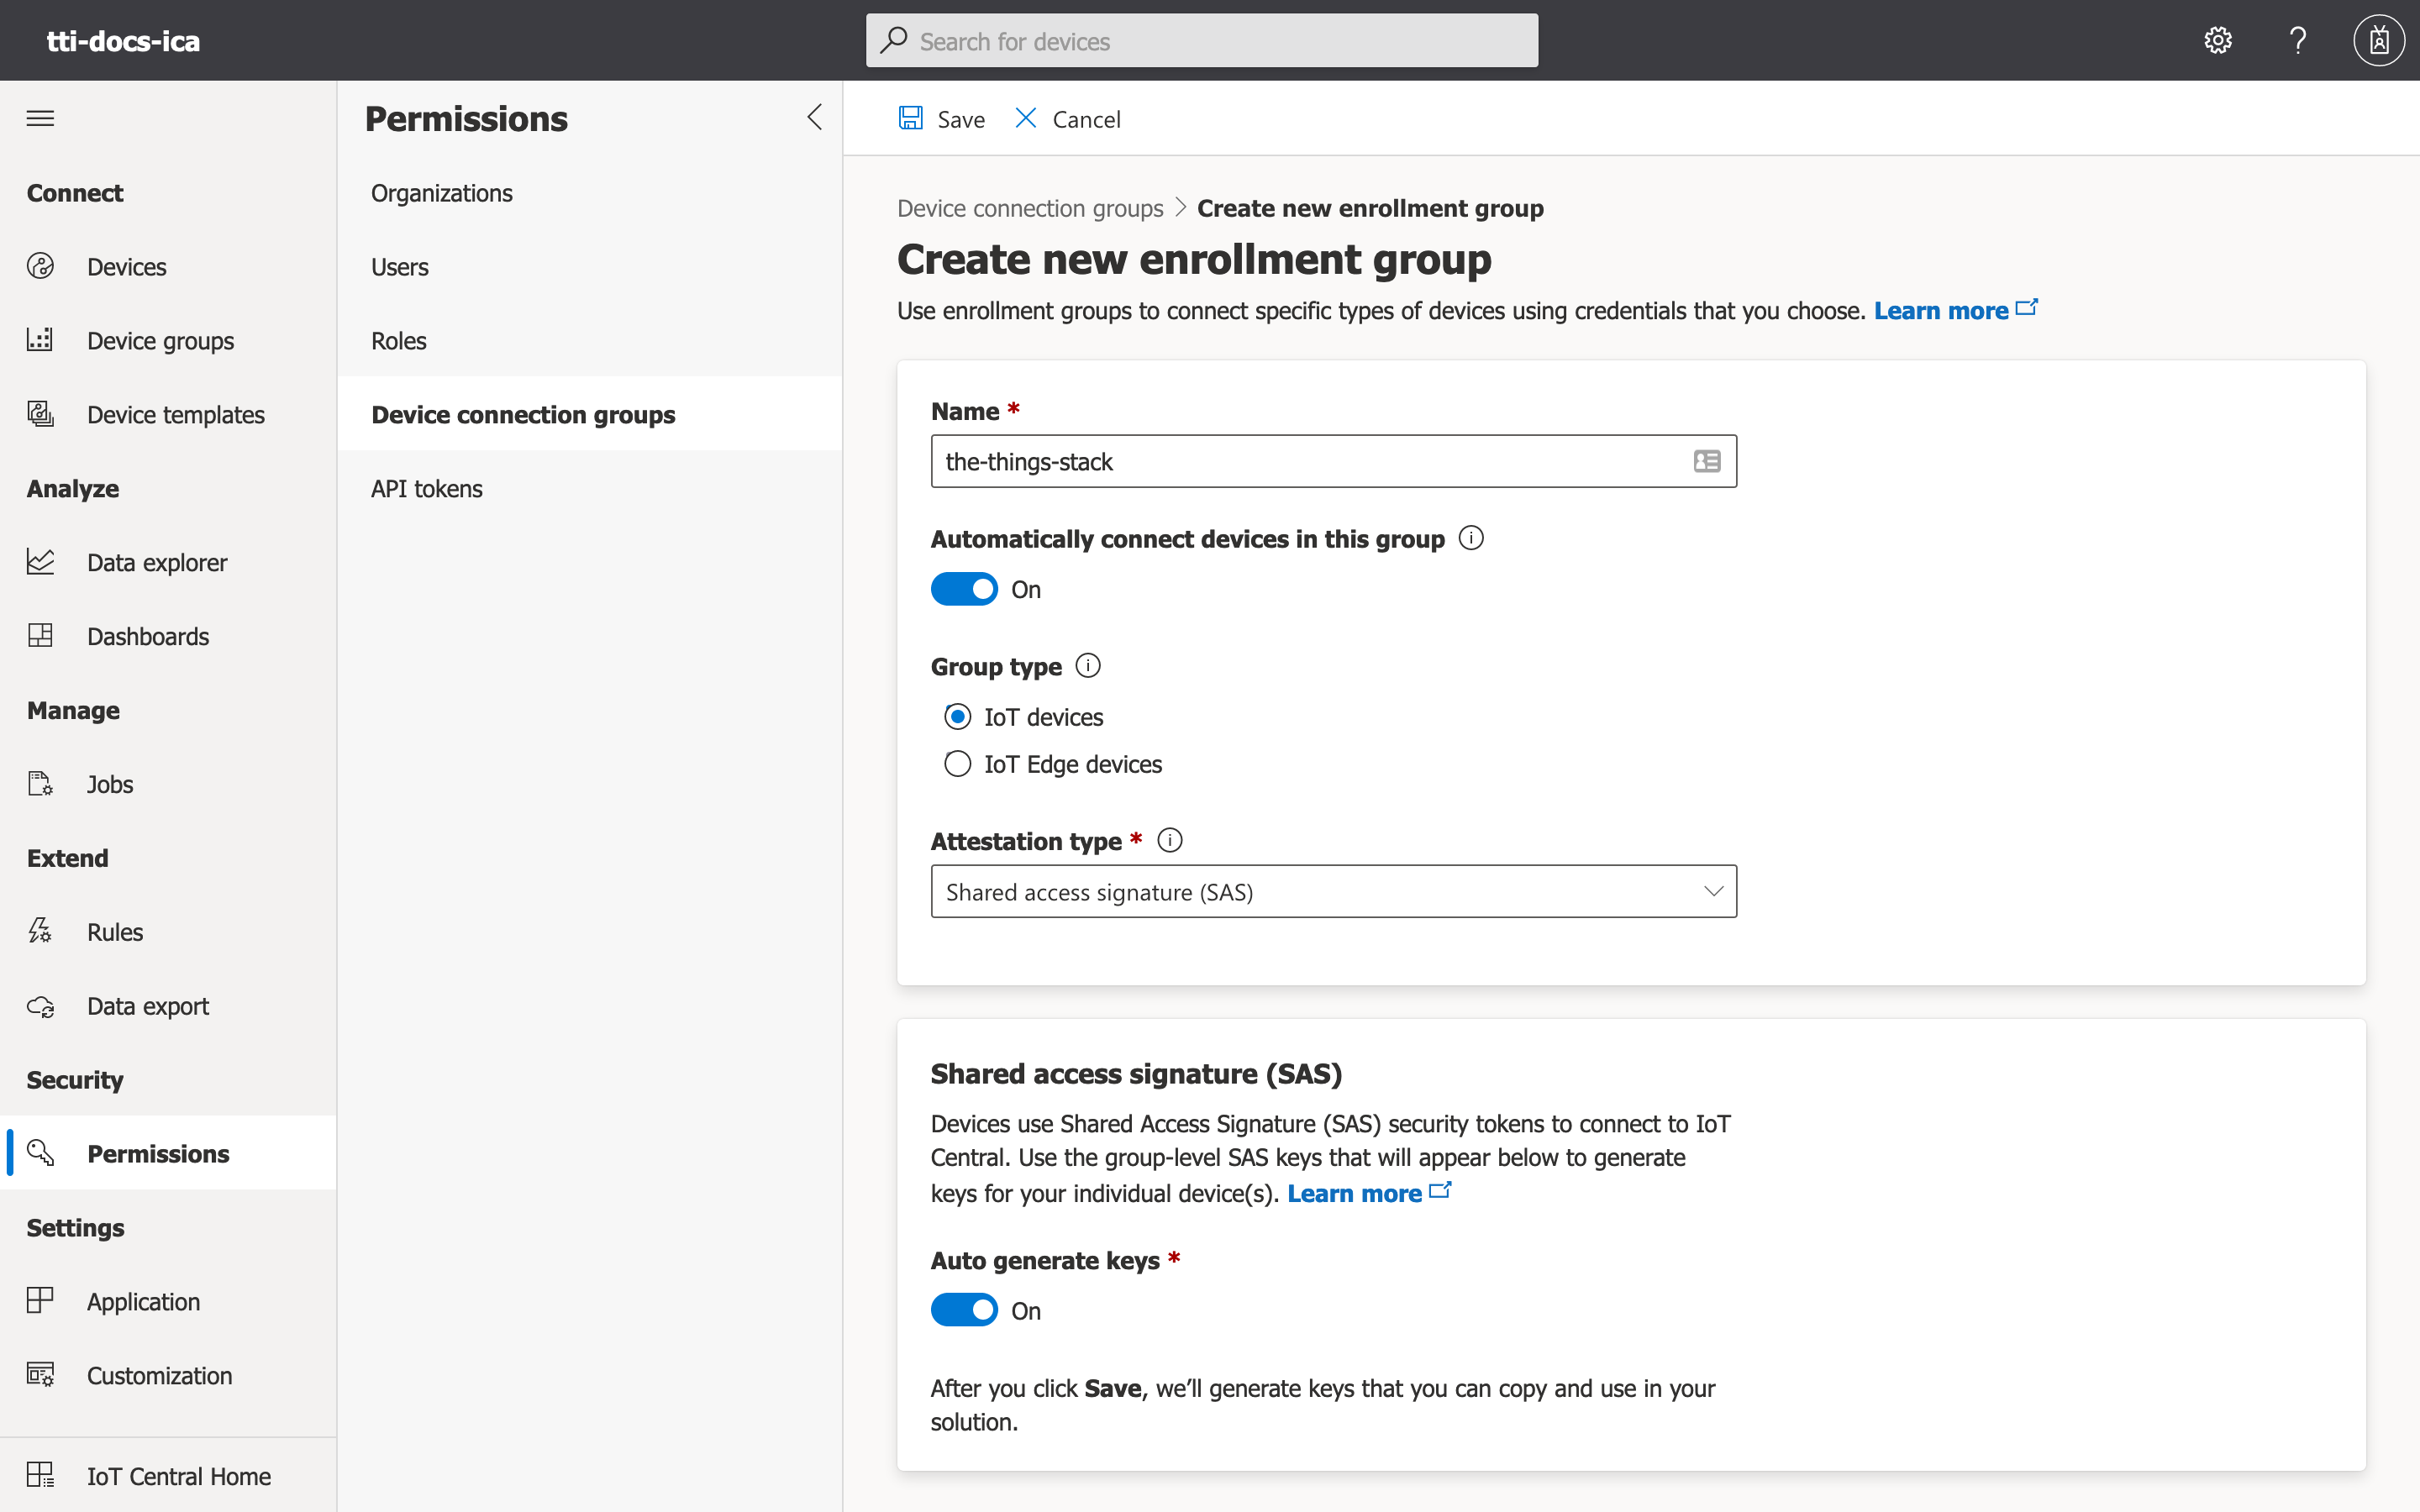Disable automatically connect devices toggle
The width and height of the screenshot is (2420, 1512).
click(963, 588)
